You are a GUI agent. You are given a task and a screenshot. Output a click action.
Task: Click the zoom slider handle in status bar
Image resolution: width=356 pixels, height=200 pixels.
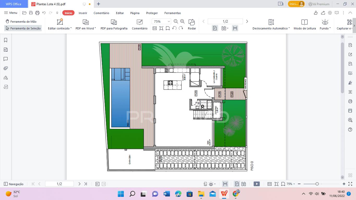point(317,184)
